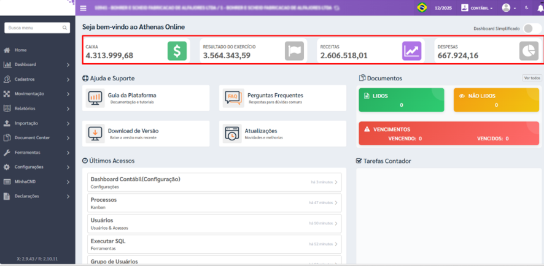Click the Dashboard bar chart sidebar icon
Screen dimensions: 544x266
(x=7, y=65)
